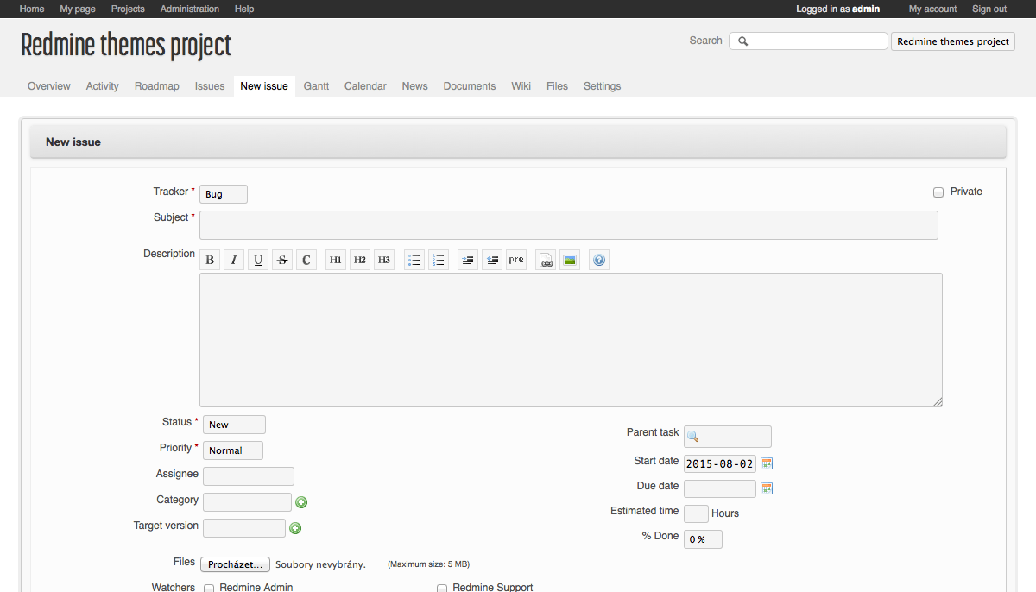
Task: Open the News tab
Action: [415, 86]
